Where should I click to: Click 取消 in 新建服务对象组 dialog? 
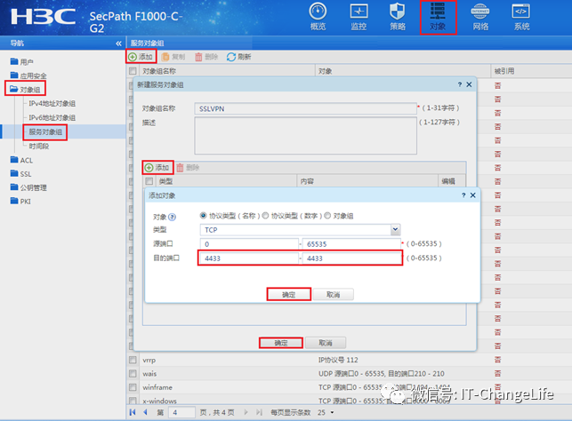[x=326, y=343]
